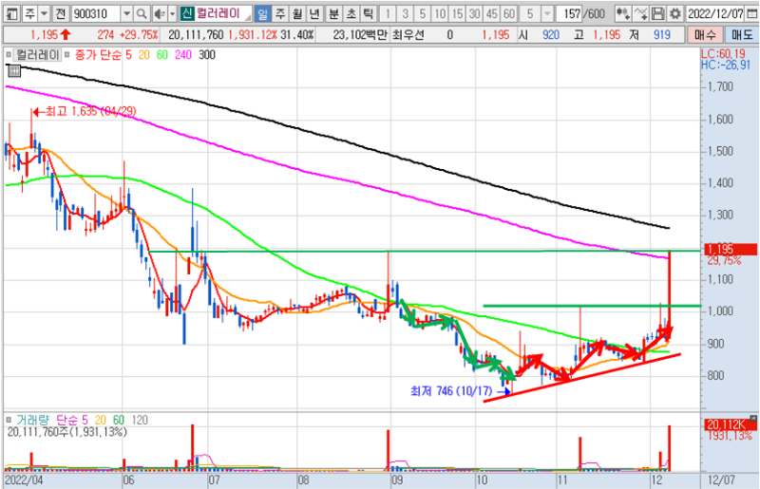Open chart settings gear icon

point(675,14)
